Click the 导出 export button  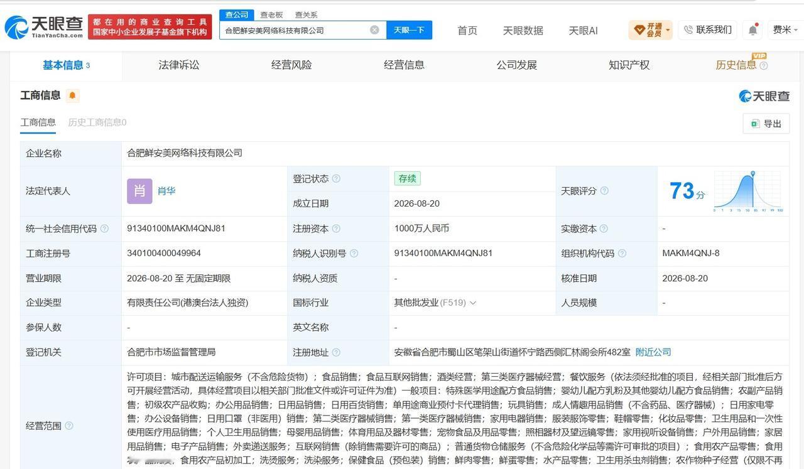pos(766,124)
